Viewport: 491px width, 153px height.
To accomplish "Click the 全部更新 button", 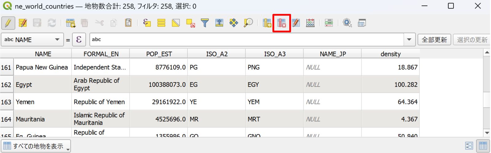I will (434, 40).
